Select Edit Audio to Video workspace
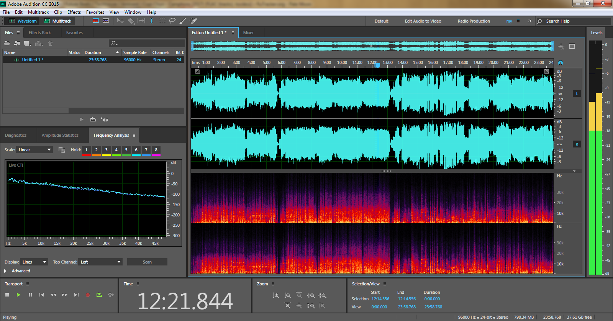The width and height of the screenshot is (613, 321). click(423, 21)
